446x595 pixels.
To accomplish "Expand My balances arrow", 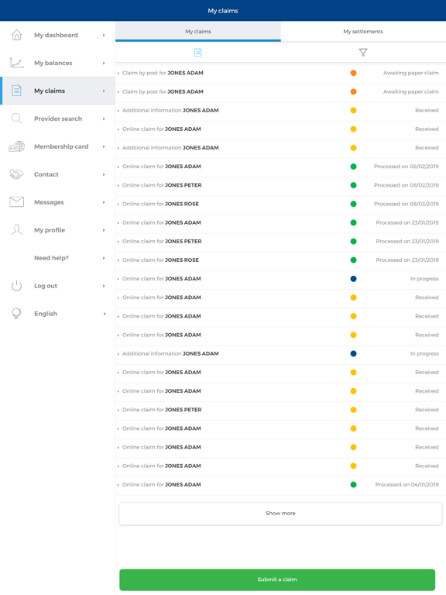I will coord(104,63).
